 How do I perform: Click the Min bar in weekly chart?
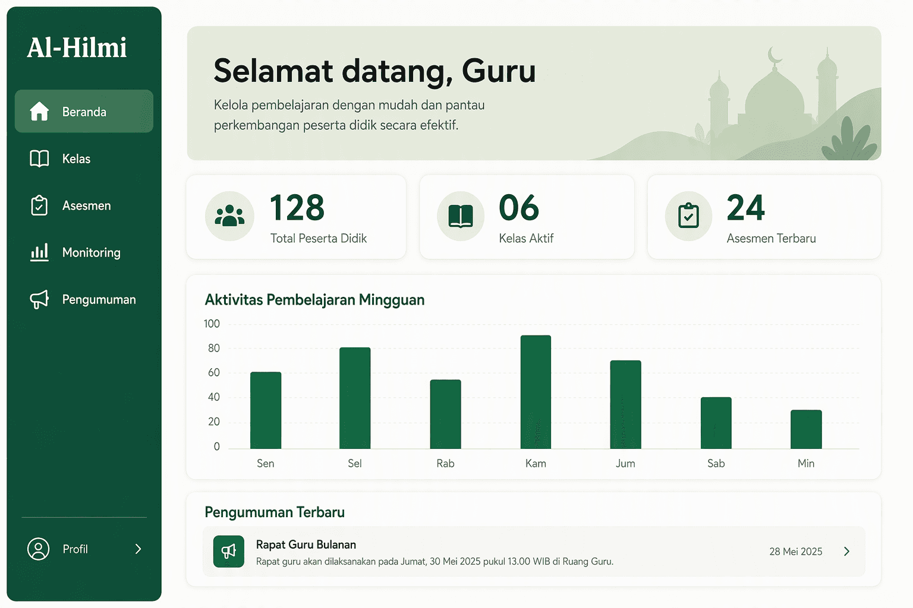tap(806, 429)
